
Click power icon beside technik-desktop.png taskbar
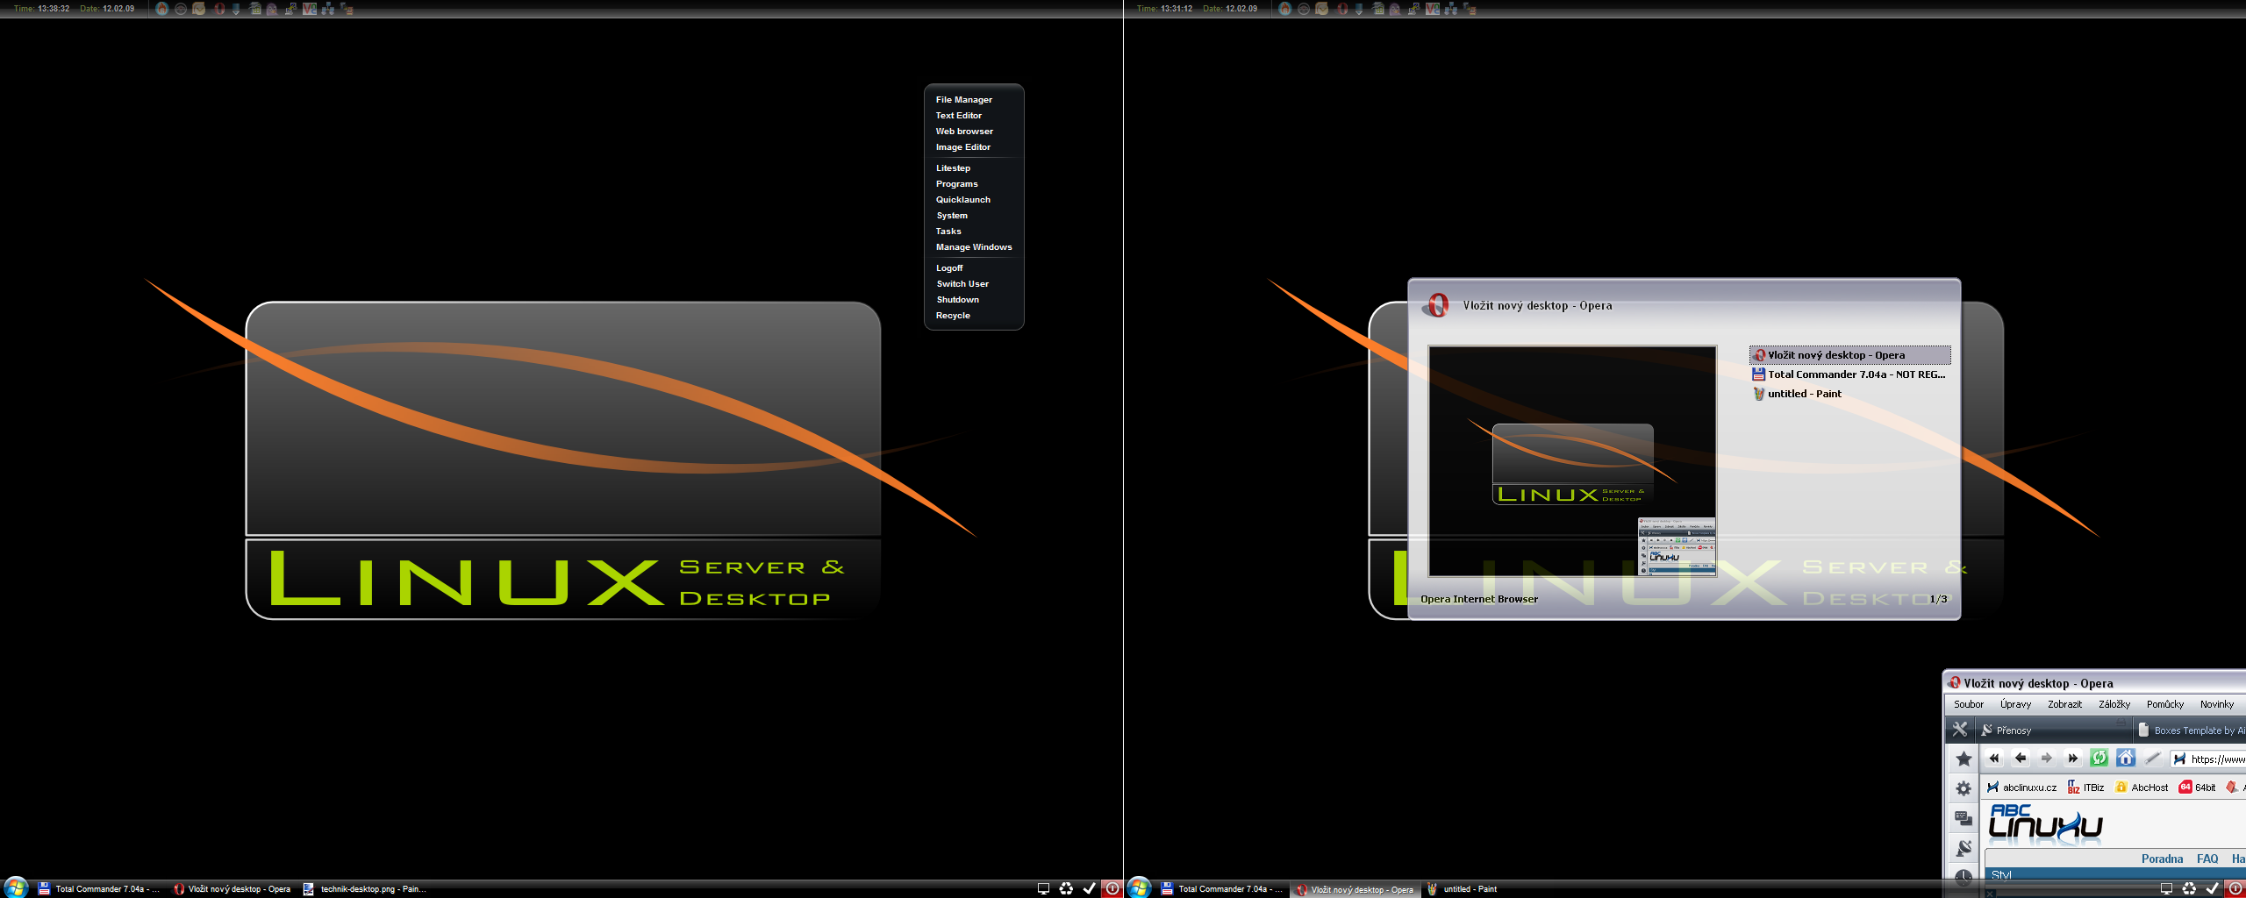tap(1112, 888)
